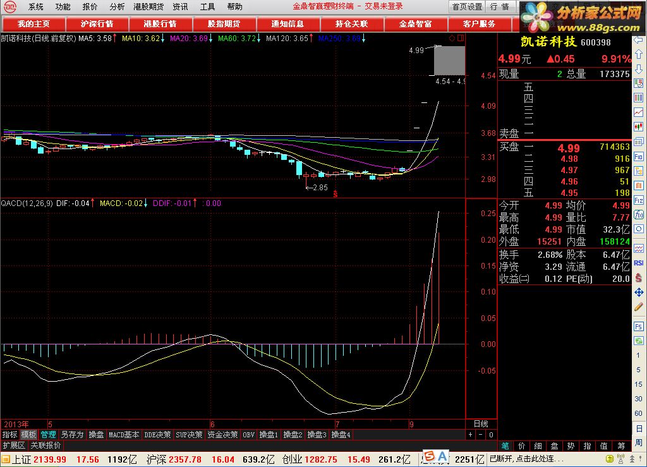647x467 pixels.
Task: Click the 行情 button at top right
Action: 500,6
